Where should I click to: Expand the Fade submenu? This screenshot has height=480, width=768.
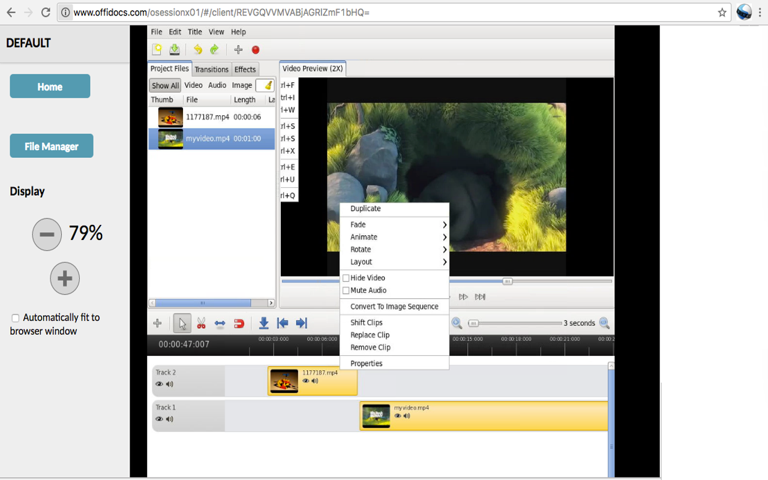pyautogui.click(x=394, y=224)
